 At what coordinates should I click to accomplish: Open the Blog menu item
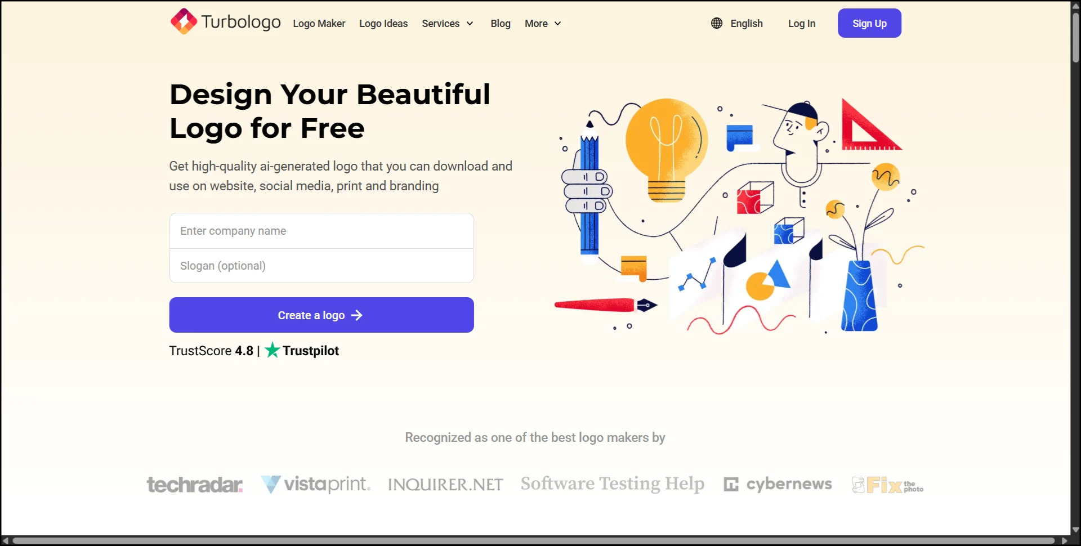tap(500, 24)
